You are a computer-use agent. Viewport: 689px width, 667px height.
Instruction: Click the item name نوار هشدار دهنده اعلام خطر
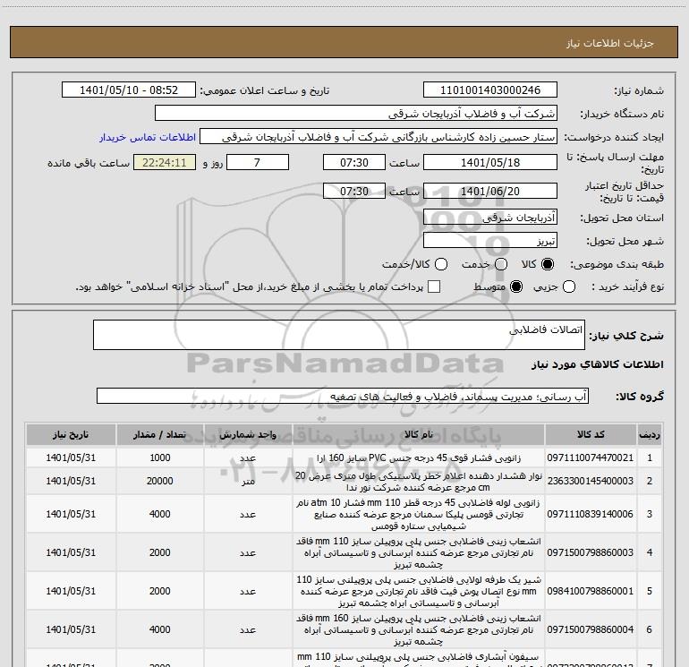[x=419, y=481]
